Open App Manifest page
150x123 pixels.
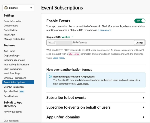click(11, 91)
